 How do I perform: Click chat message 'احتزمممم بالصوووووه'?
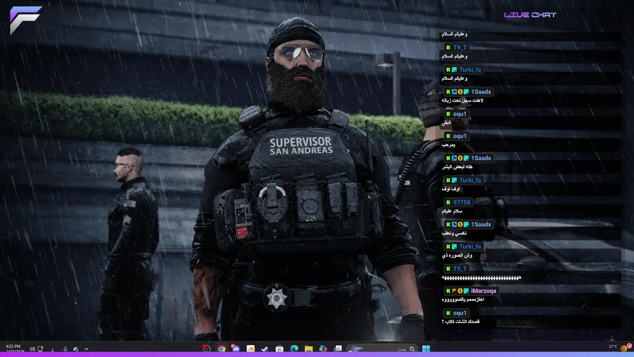[463, 299]
